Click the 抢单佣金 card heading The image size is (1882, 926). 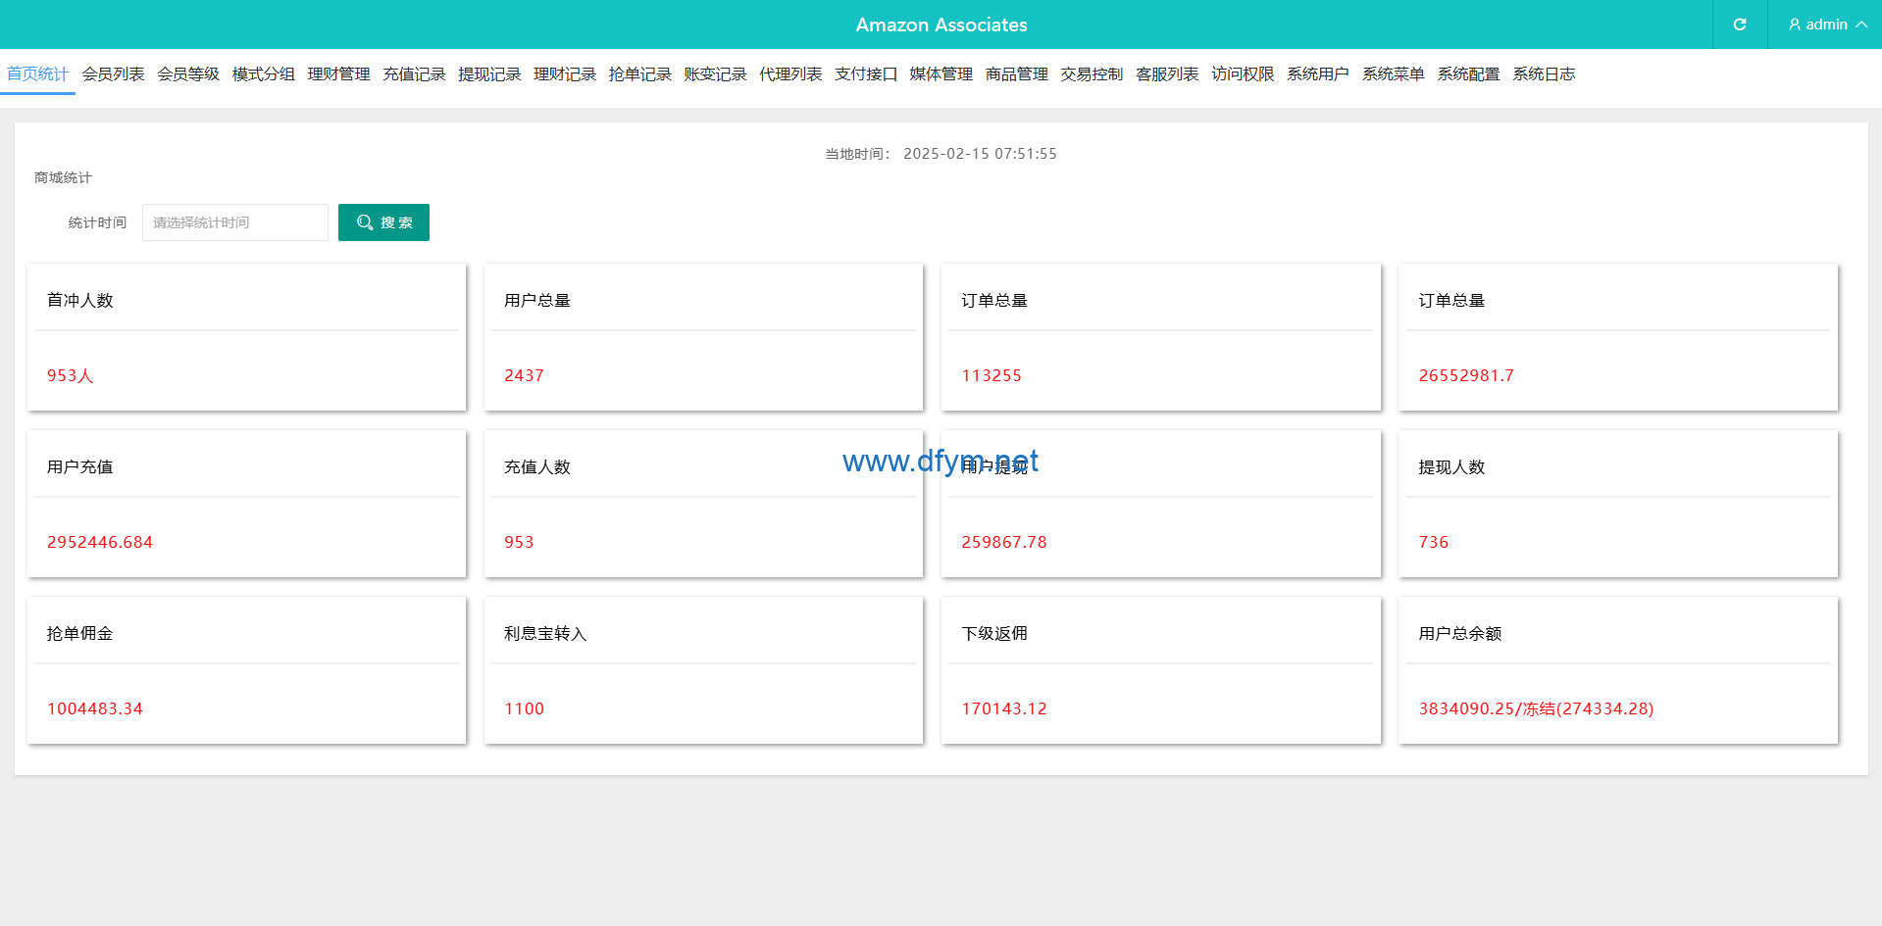pyautogui.click(x=80, y=634)
